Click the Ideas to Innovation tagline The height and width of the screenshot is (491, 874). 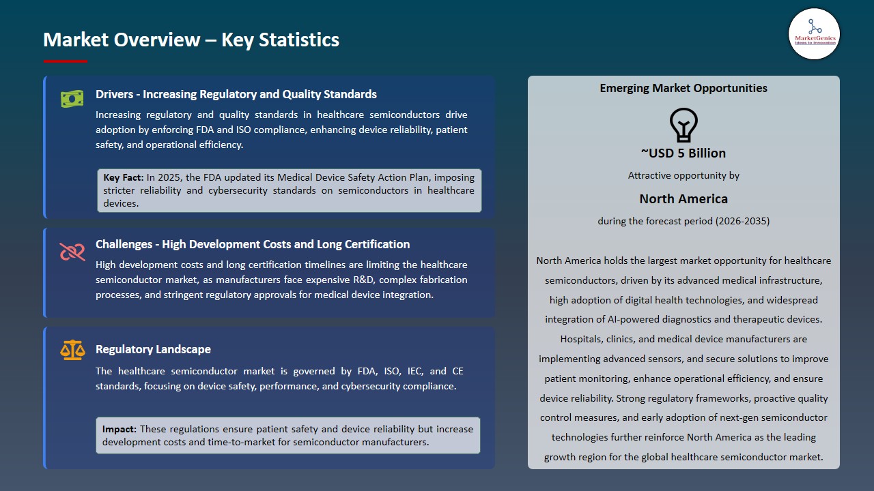coord(814,41)
